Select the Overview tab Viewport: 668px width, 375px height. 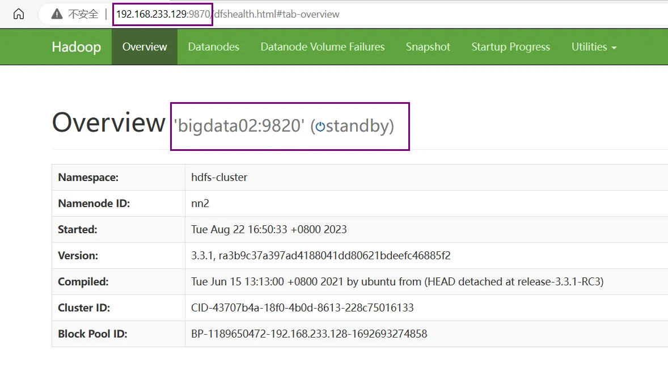pos(145,47)
